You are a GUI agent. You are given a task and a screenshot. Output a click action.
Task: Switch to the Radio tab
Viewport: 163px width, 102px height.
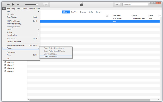tap(91, 12)
